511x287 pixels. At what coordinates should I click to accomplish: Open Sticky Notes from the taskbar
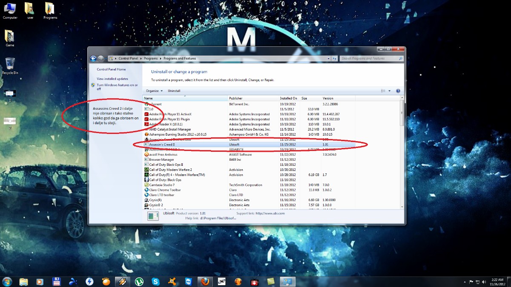click(x=271, y=281)
